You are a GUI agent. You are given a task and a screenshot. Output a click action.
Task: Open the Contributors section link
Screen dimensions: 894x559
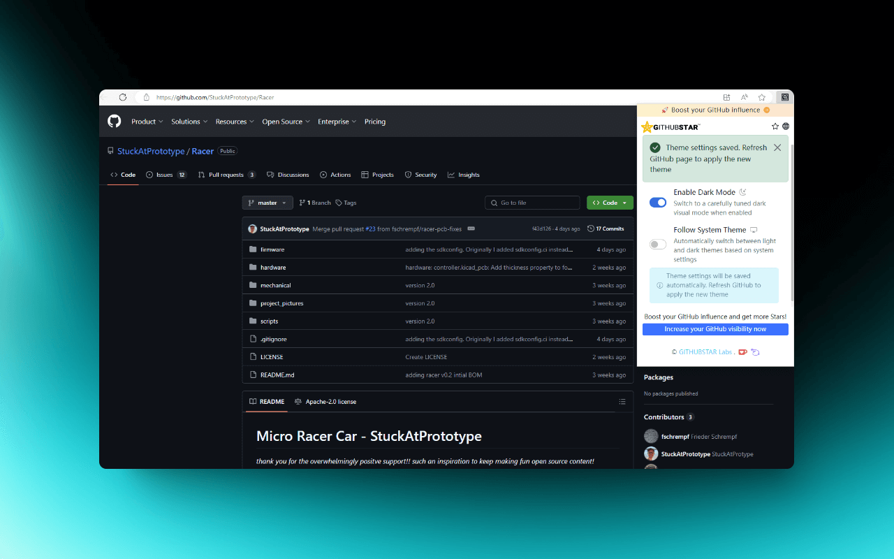664,417
